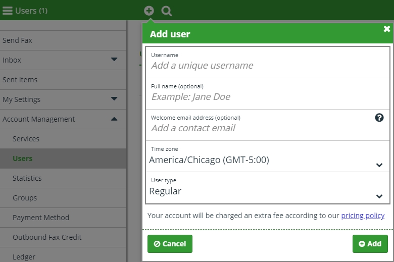Collapse the Account Management section
Image resolution: width=394 pixels, height=262 pixels.
click(114, 119)
